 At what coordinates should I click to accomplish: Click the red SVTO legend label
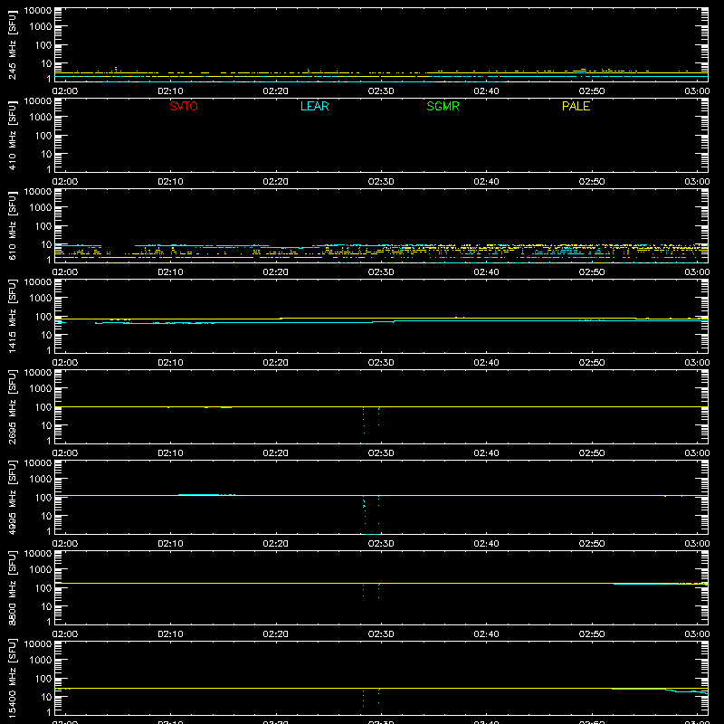184,106
